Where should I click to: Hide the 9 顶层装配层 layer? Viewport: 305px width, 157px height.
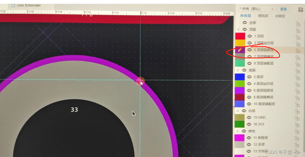point(250,63)
